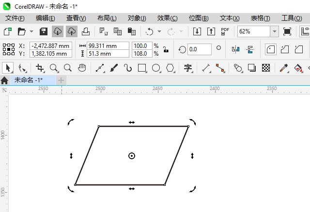Select the Transparency checkerboard tool
This screenshot has height=212, width=310.
[266, 68]
